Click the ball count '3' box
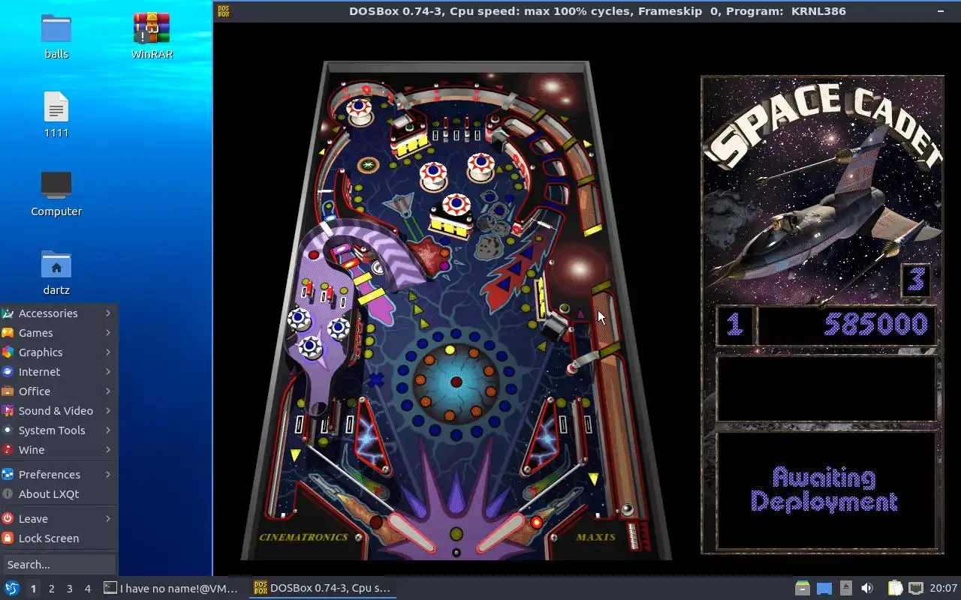961x600 pixels. point(916,280)
